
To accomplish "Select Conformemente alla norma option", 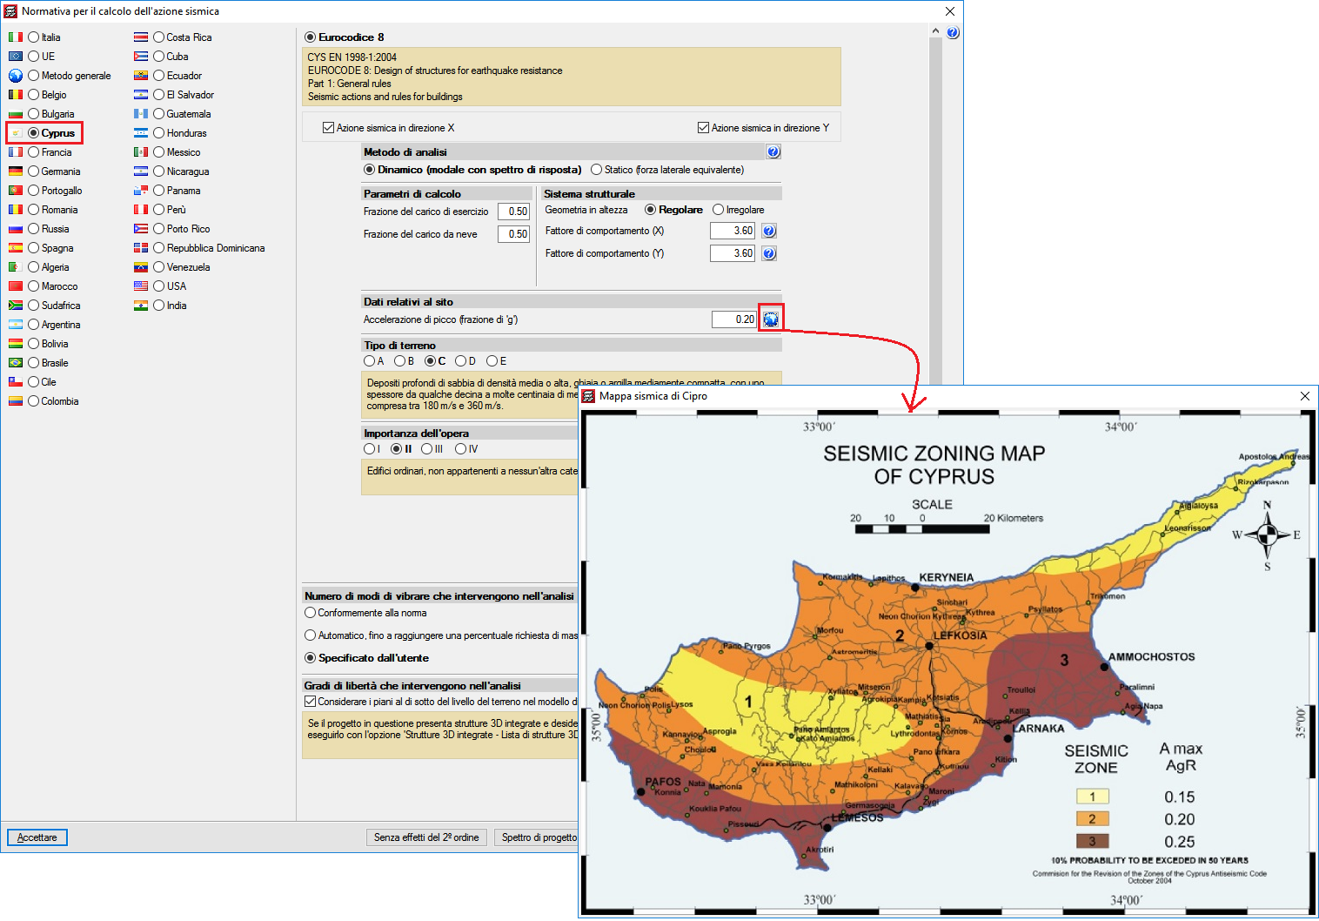I will pyautogui.click(x=310, y=613).
